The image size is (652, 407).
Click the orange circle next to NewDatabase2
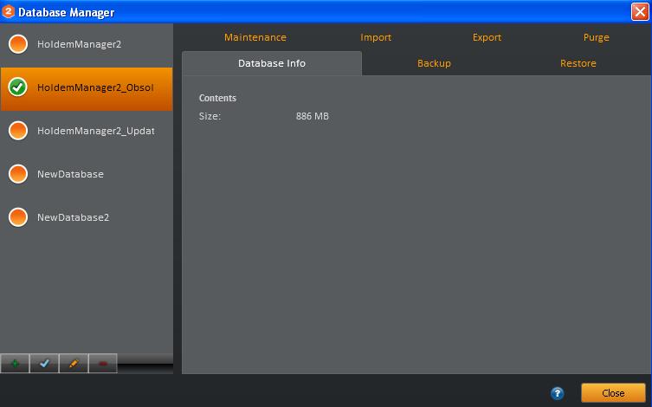click(18, 217)
